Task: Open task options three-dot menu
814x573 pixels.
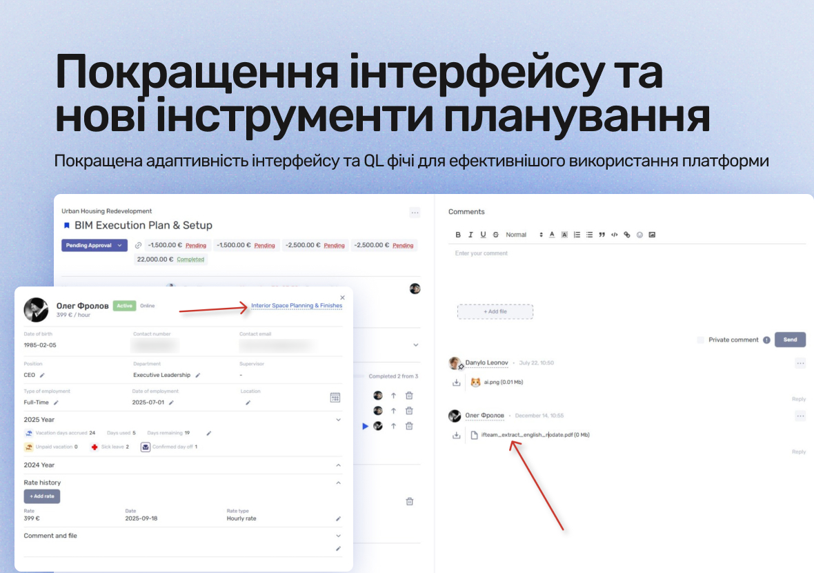Action: pyautogui.click(x=415, y=213)
